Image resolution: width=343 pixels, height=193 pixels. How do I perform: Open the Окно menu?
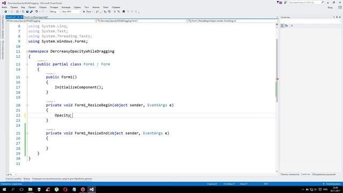tap(106, 7)
